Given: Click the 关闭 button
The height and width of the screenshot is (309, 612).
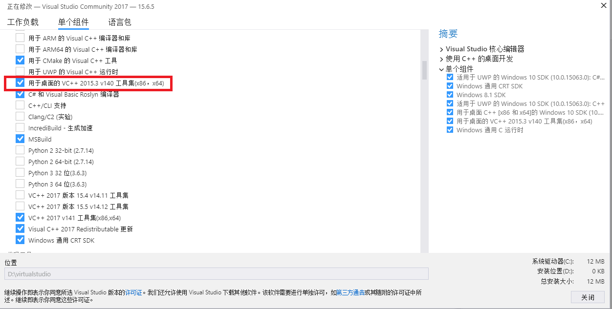Looking at the screenshot, I should [588, 297].
